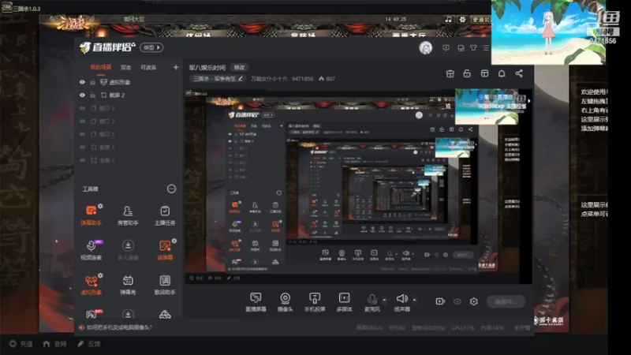631x355 pixels.
Task: Click the notification bell icon above the preview
Action: 502,73
